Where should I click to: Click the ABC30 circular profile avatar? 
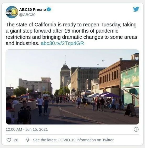(12, 12)
